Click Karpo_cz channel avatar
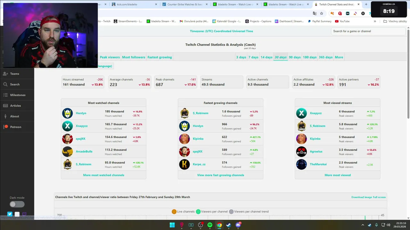 tap(184, 164)
